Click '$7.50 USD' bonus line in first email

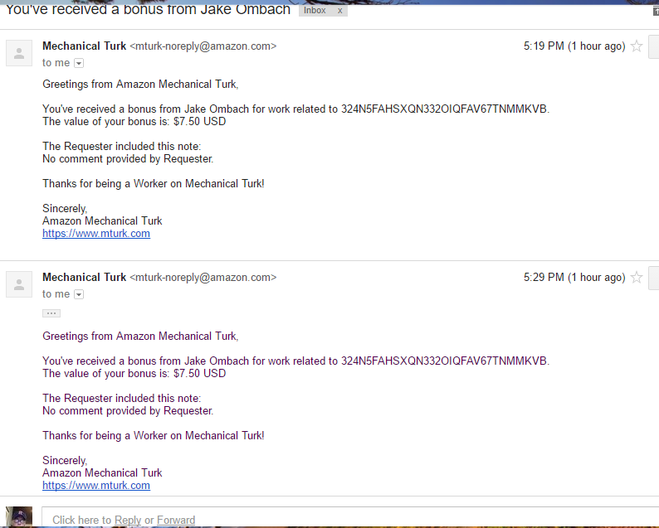[134, 121]
